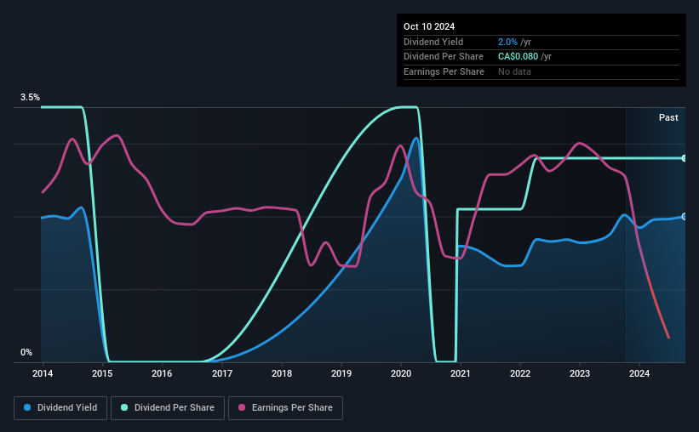The image size is (699, 432).
Task: Click the 2022 x-axis label
Action: 520,373
